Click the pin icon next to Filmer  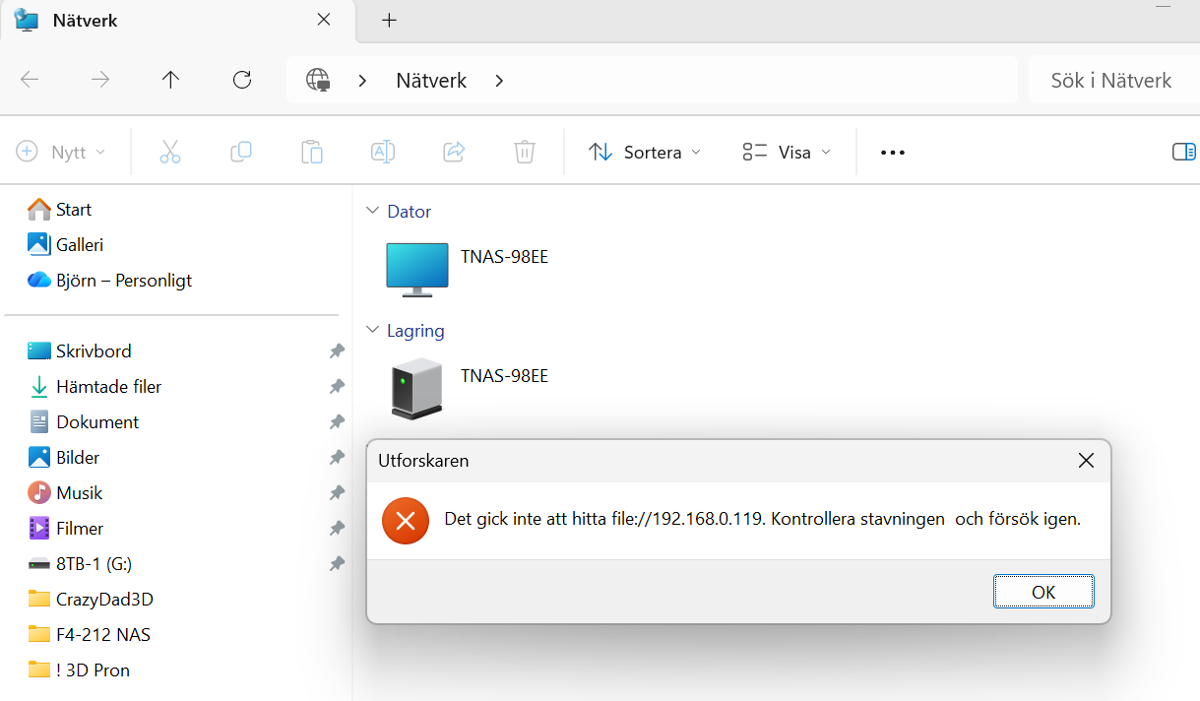point(337,528)
